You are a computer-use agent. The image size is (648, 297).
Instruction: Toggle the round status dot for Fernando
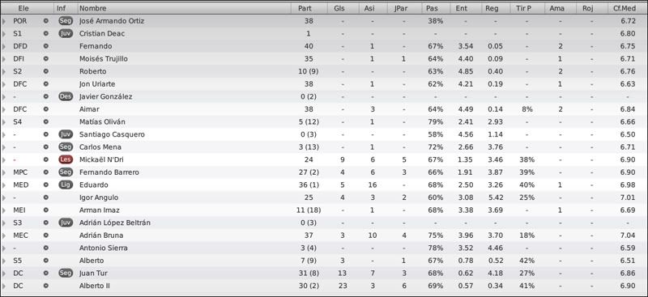pos(46,46)
